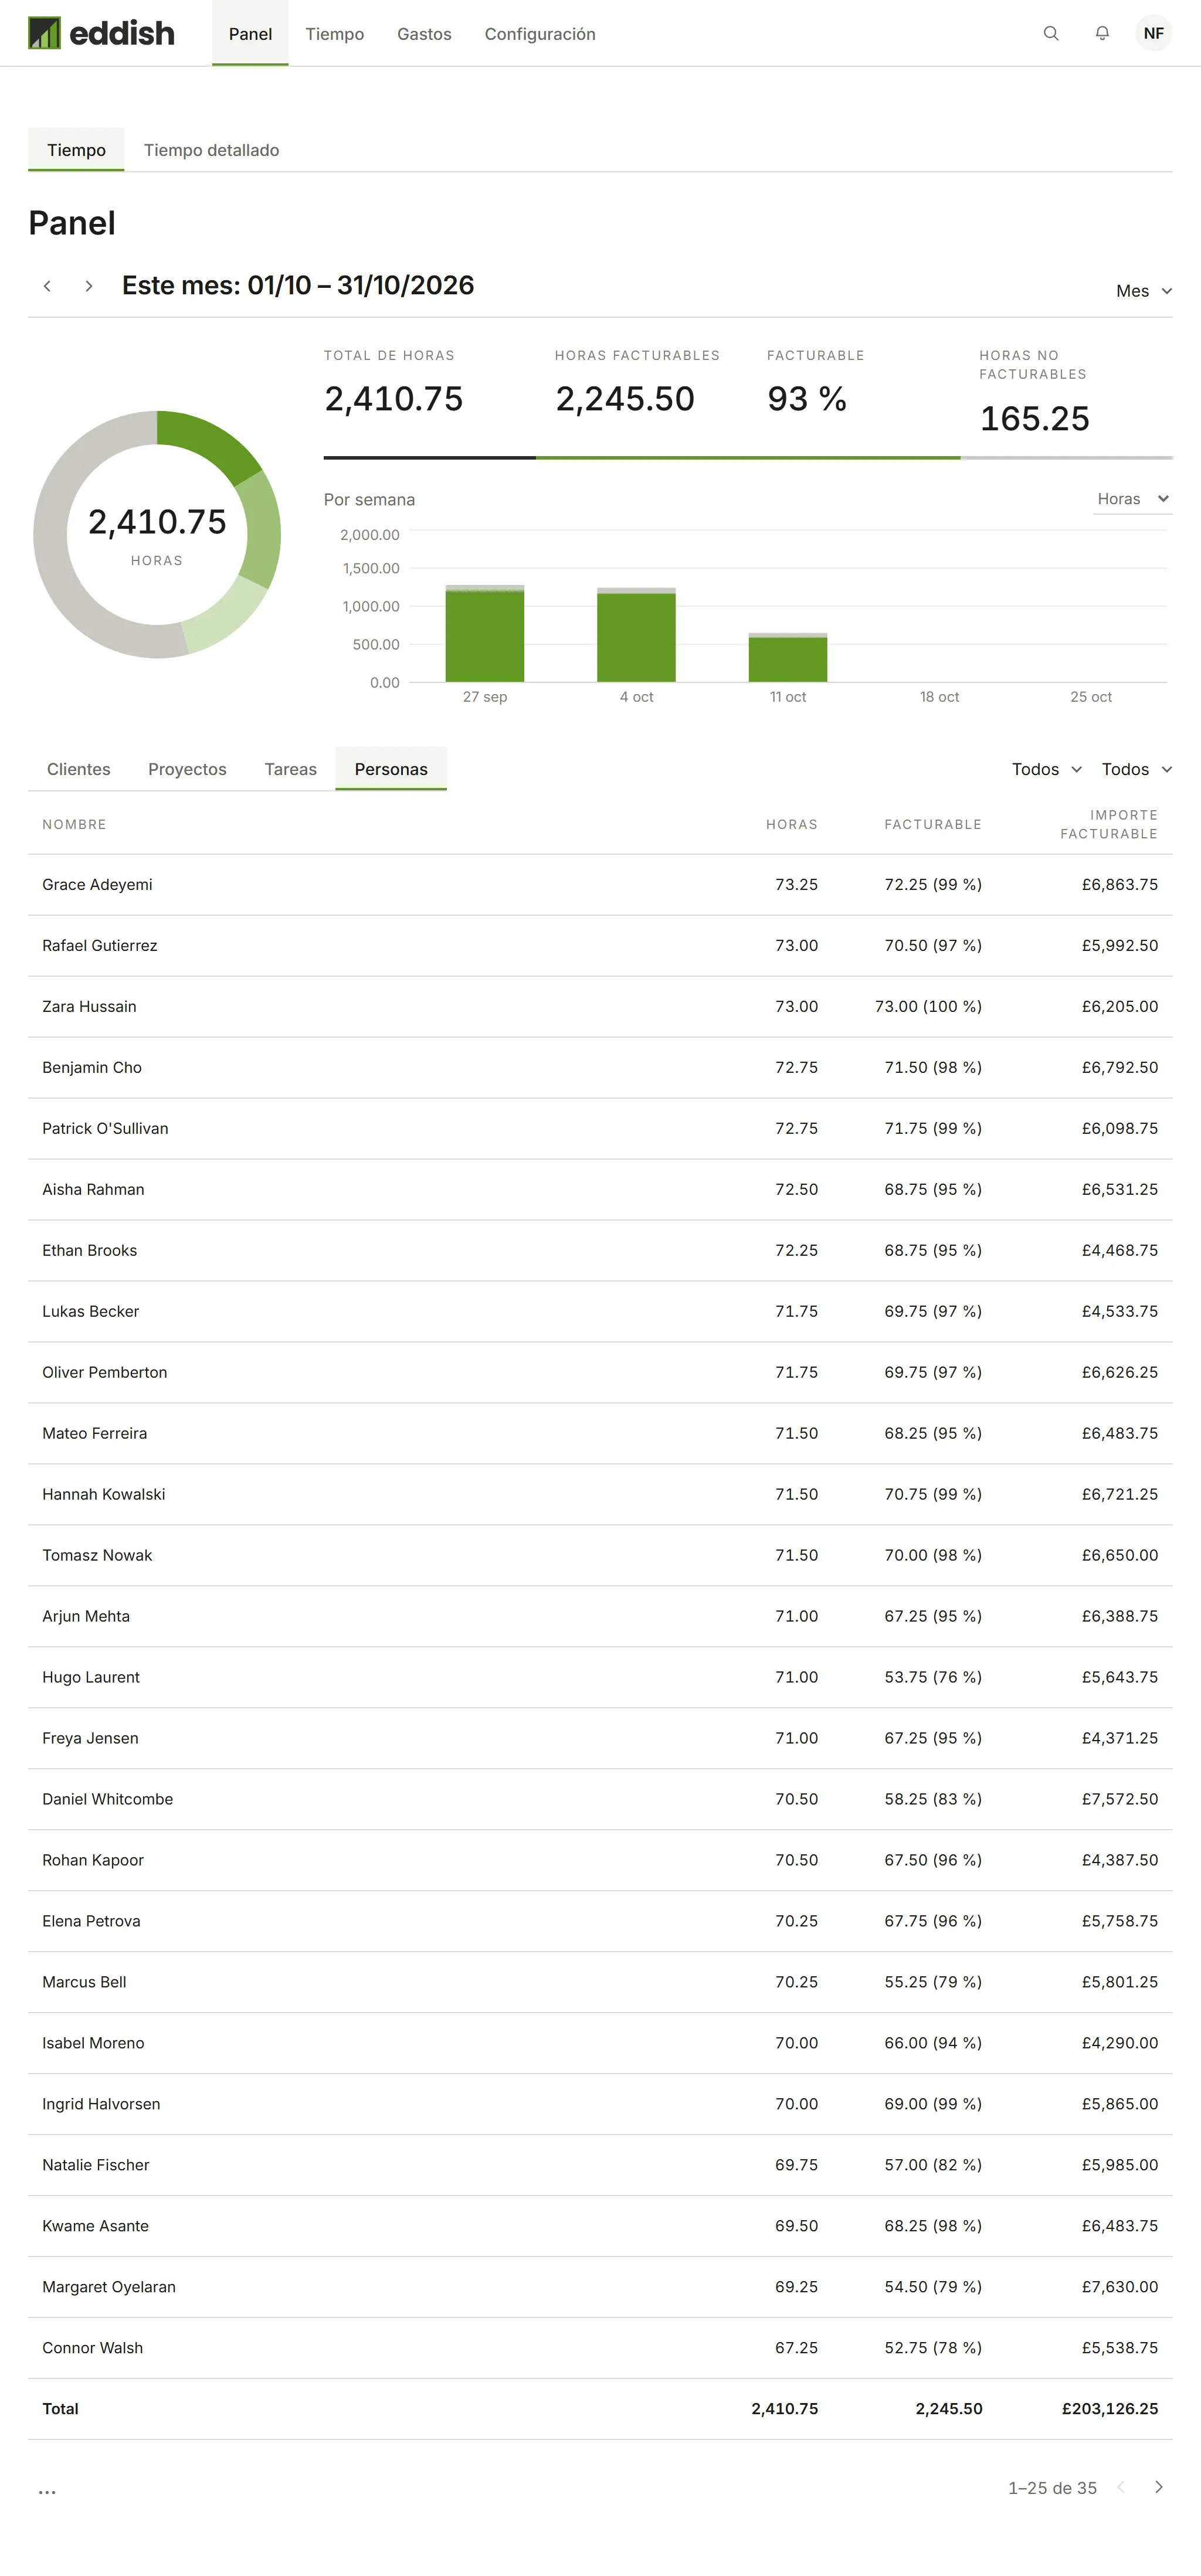Sort by Horas column header
This screenshot has width=1201, height=2576.
pos(792,825)
